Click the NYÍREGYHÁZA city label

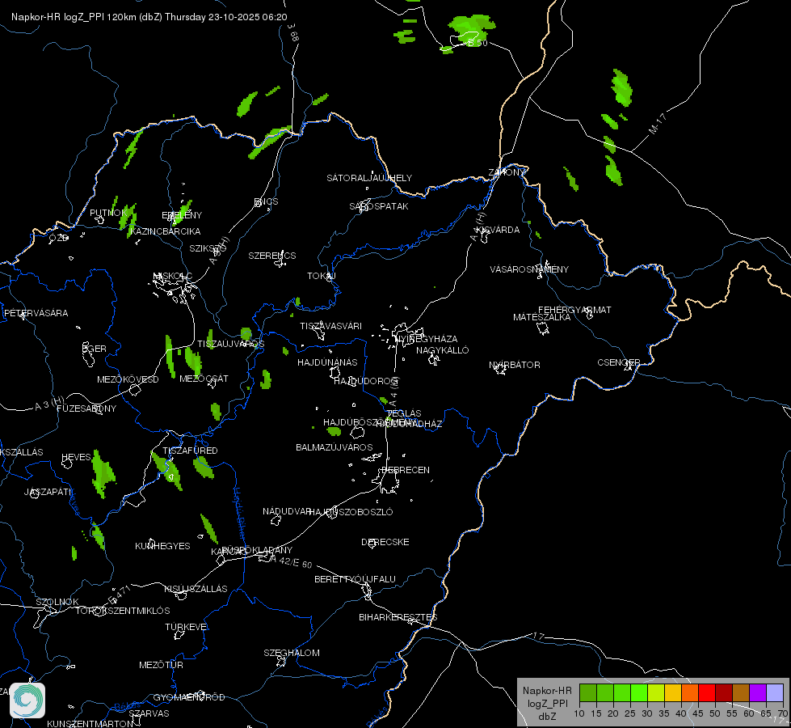coord(427,339)
